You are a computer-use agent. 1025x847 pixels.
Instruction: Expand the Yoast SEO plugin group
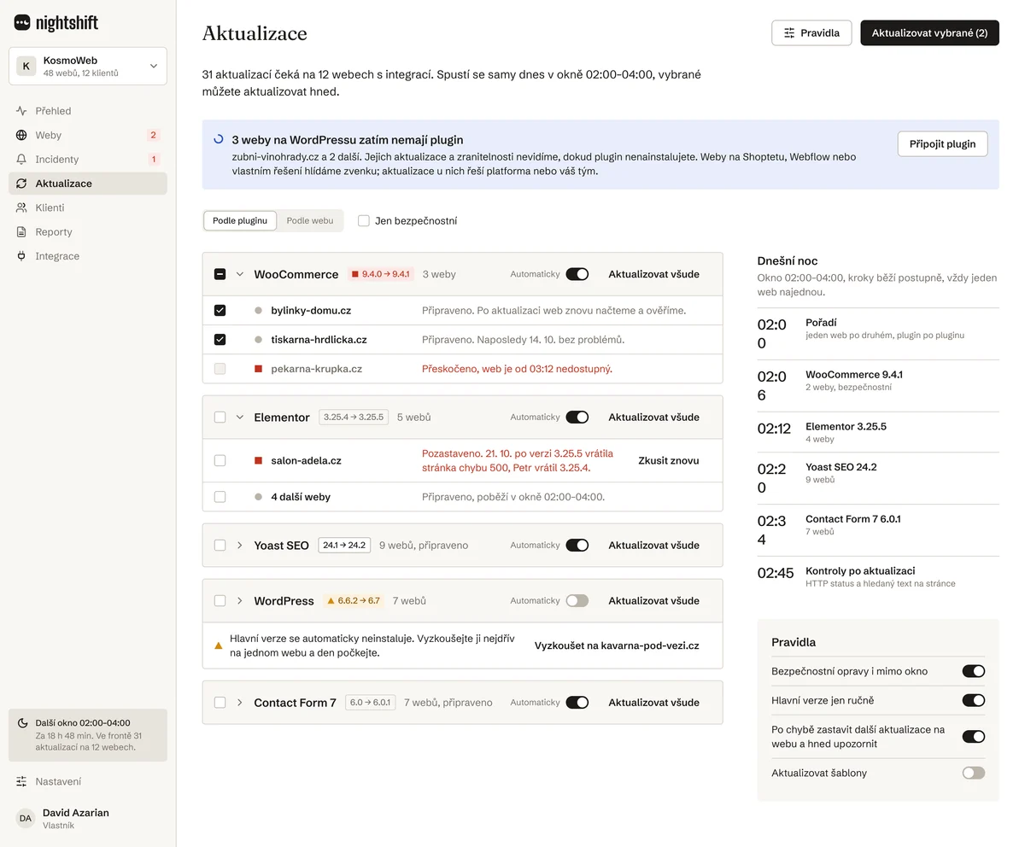click(240, 545)
